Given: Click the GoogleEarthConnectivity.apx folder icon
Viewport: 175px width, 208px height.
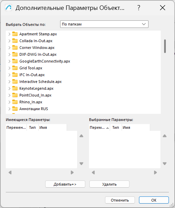Looking at the screenshot, I should pyautogui.click(x=15, y=61).
